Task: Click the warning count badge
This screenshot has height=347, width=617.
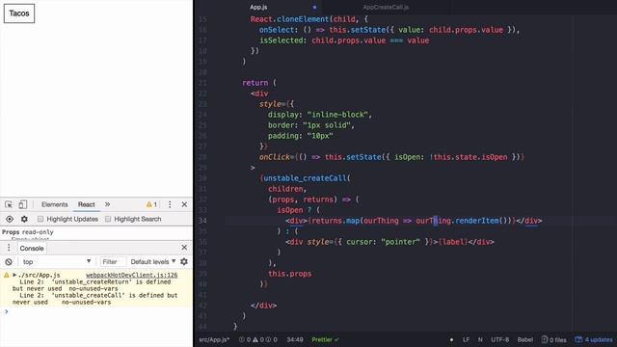Action: click(151, 204)
